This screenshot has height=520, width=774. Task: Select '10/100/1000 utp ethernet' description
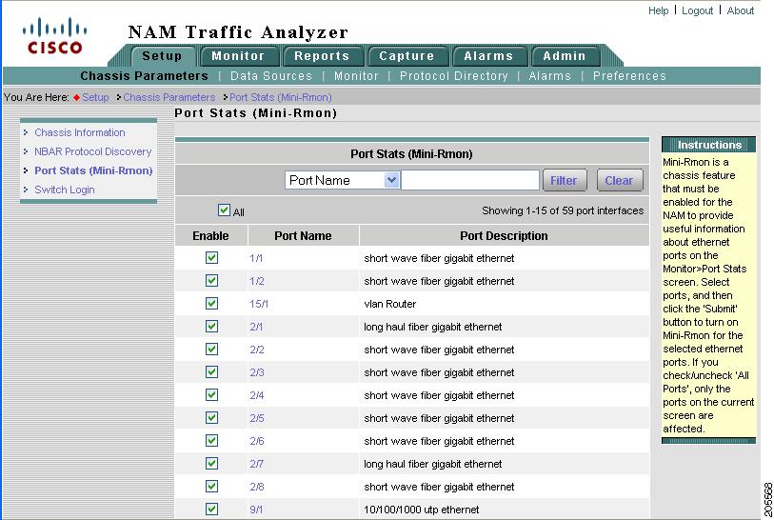[x=421, y=510]
